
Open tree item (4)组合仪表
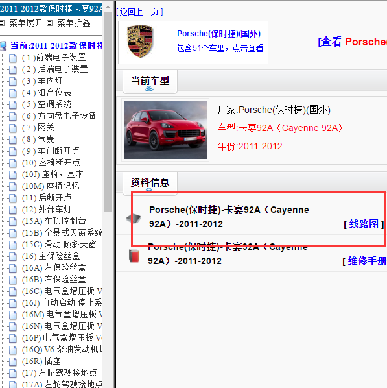pos(46,93)
